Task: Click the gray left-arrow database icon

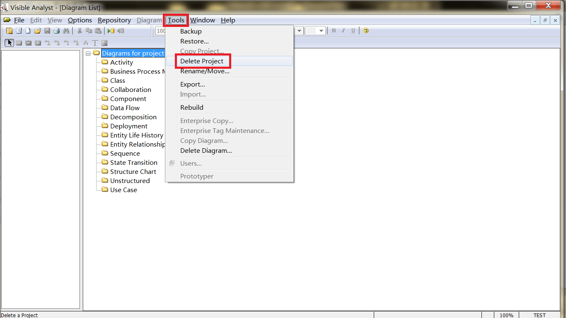Action: [121, 31]
